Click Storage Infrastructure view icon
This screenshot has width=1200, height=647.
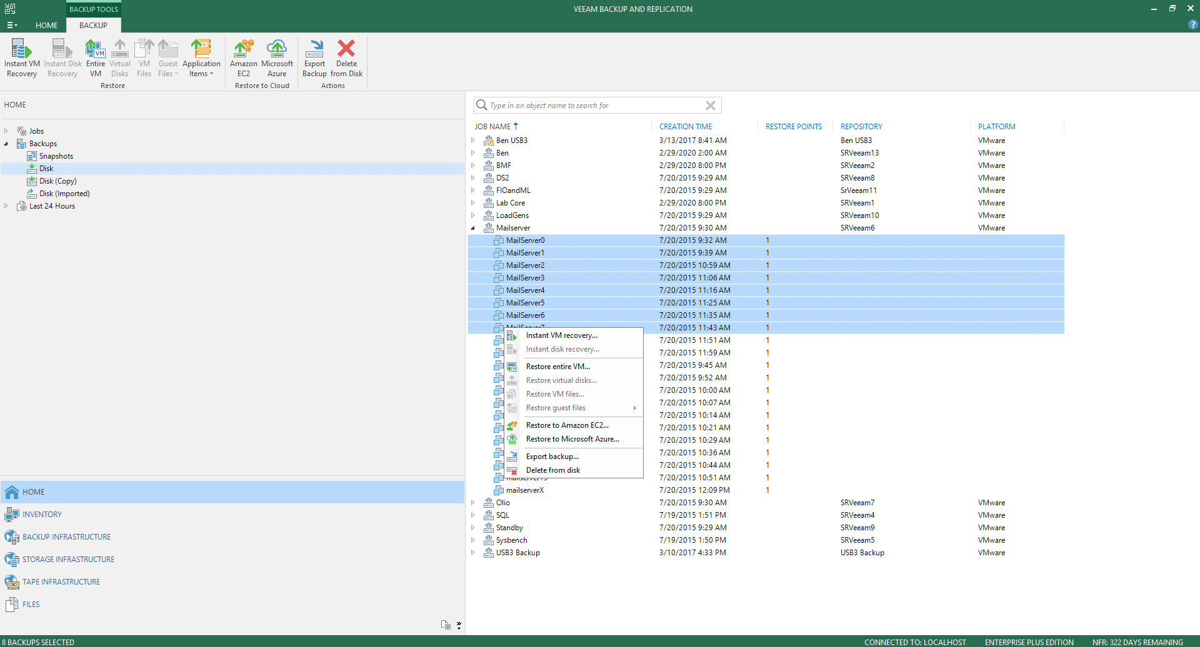(11, 560)
